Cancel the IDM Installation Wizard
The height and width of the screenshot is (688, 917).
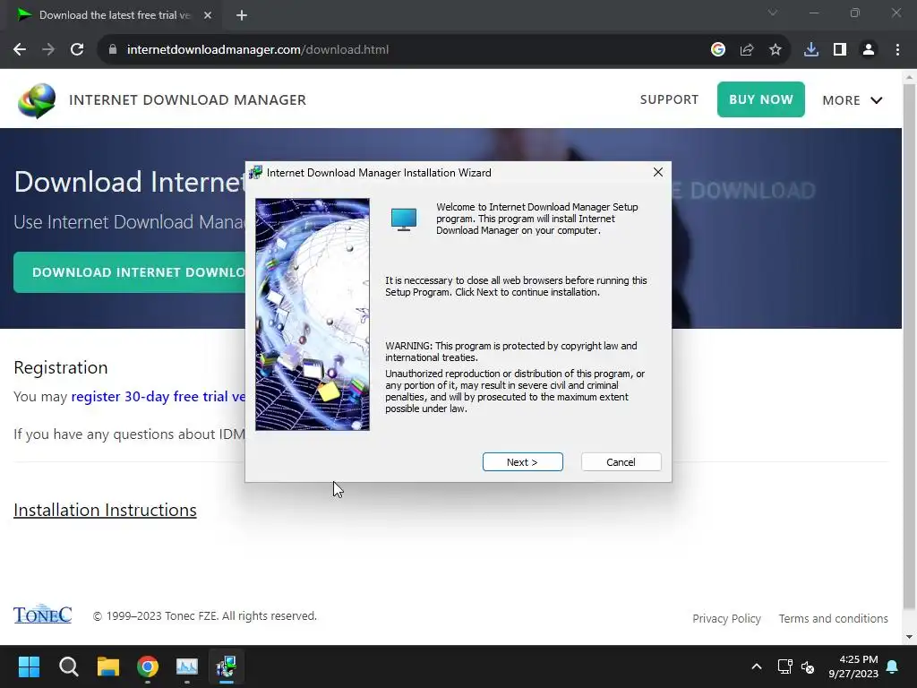621,461
